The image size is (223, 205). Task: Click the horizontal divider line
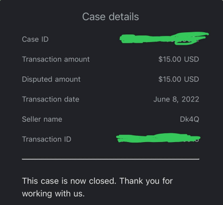(x=110, y=159)
